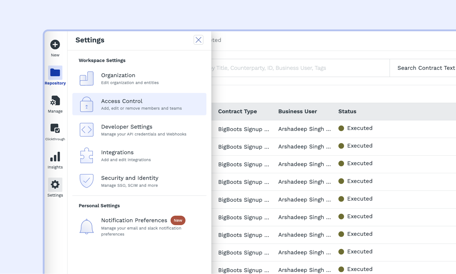Open the Manage sidebar icon
Screen dimensions: 456x274
tap(55, 101)
